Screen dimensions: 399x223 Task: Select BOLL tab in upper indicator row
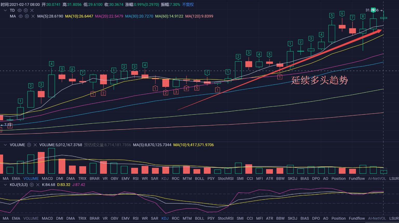[199, 178]
